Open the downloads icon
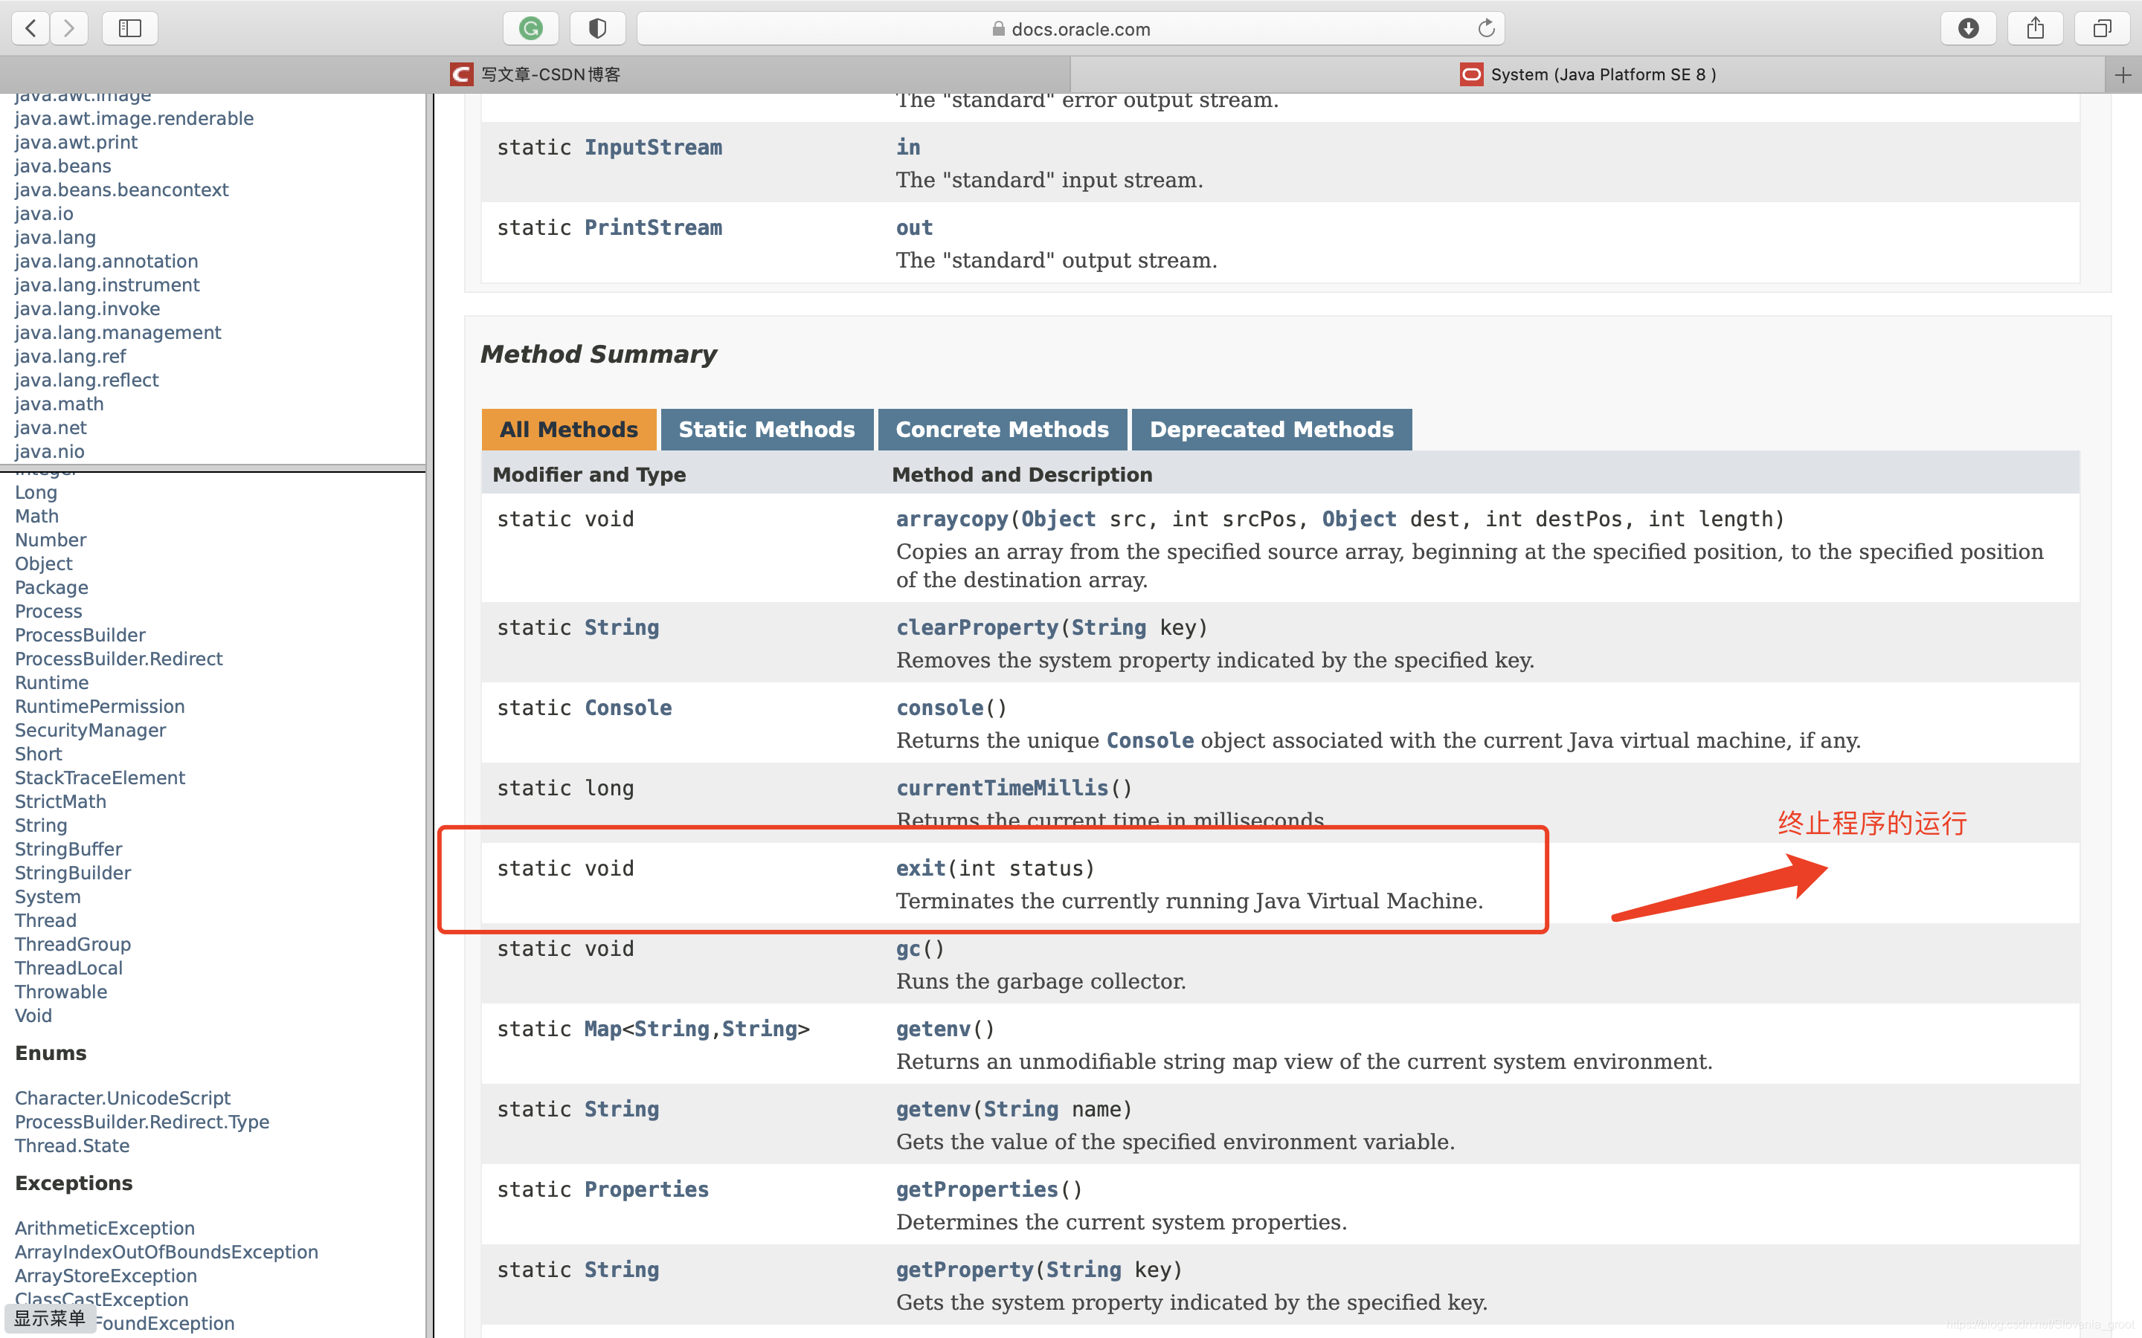 [x=1968, y=28]
